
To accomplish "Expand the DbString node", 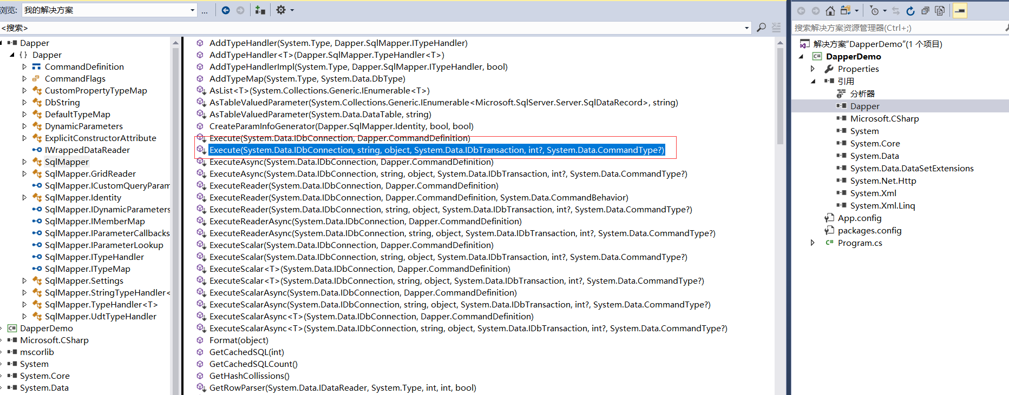I will click(24, 102).
